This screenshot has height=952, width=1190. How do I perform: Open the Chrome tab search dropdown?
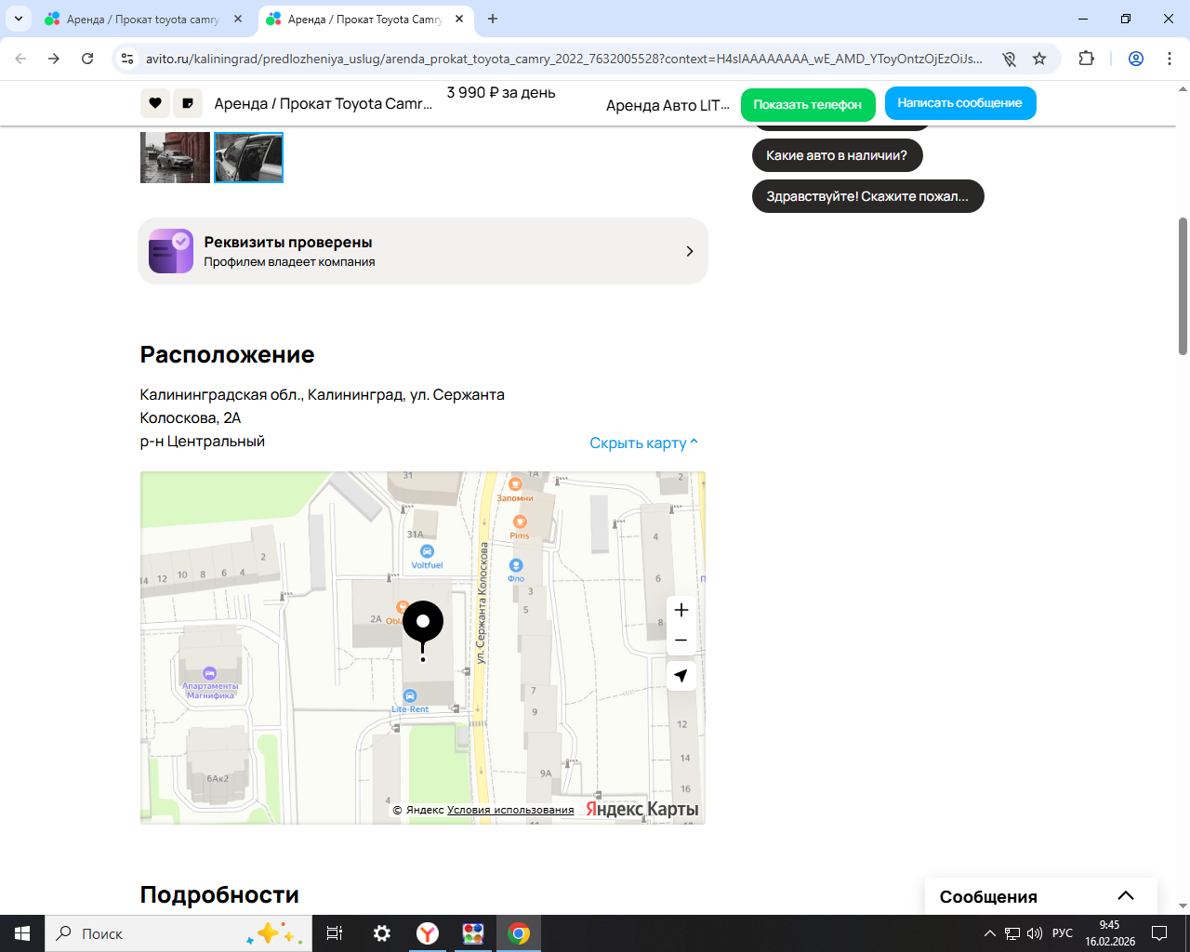(x=19, y=19)
